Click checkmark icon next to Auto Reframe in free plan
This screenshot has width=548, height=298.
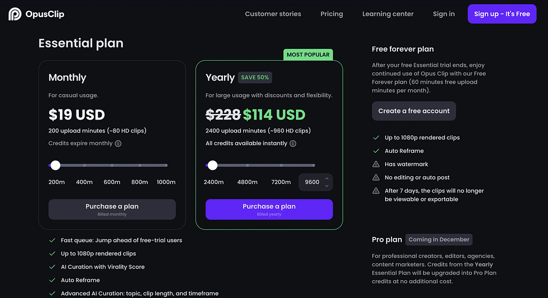[376, 151]
